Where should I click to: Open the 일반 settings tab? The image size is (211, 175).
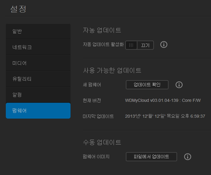[38, 31]
